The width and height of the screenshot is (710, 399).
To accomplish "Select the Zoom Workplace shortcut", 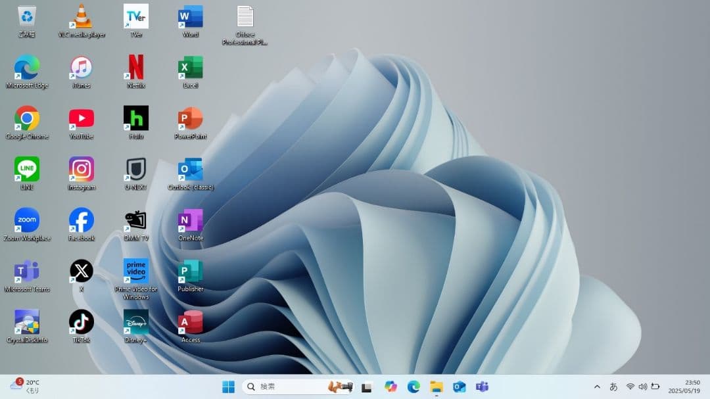I will point(27,220).
